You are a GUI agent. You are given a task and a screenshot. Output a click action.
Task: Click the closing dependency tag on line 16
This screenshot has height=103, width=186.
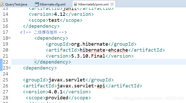tap(41, 26)
